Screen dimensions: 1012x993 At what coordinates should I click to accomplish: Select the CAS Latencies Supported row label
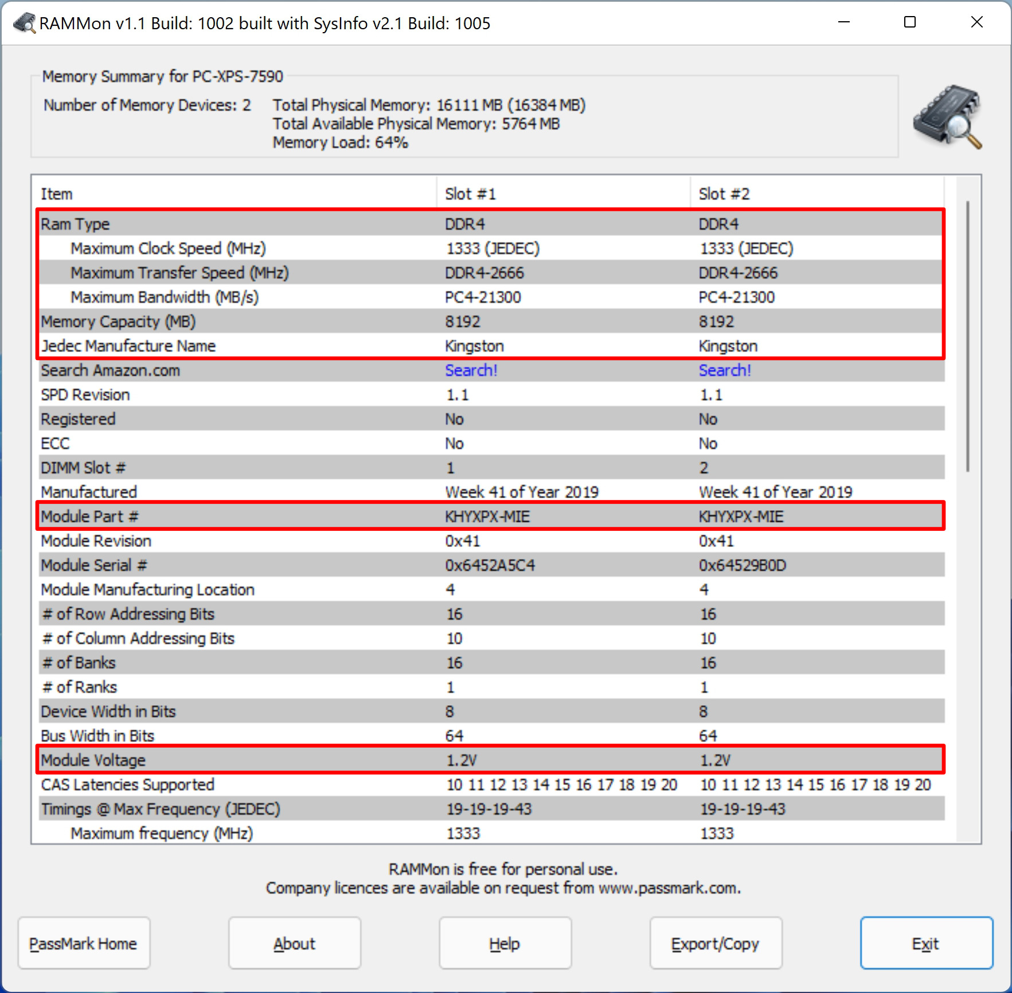[x=128, y=784]
